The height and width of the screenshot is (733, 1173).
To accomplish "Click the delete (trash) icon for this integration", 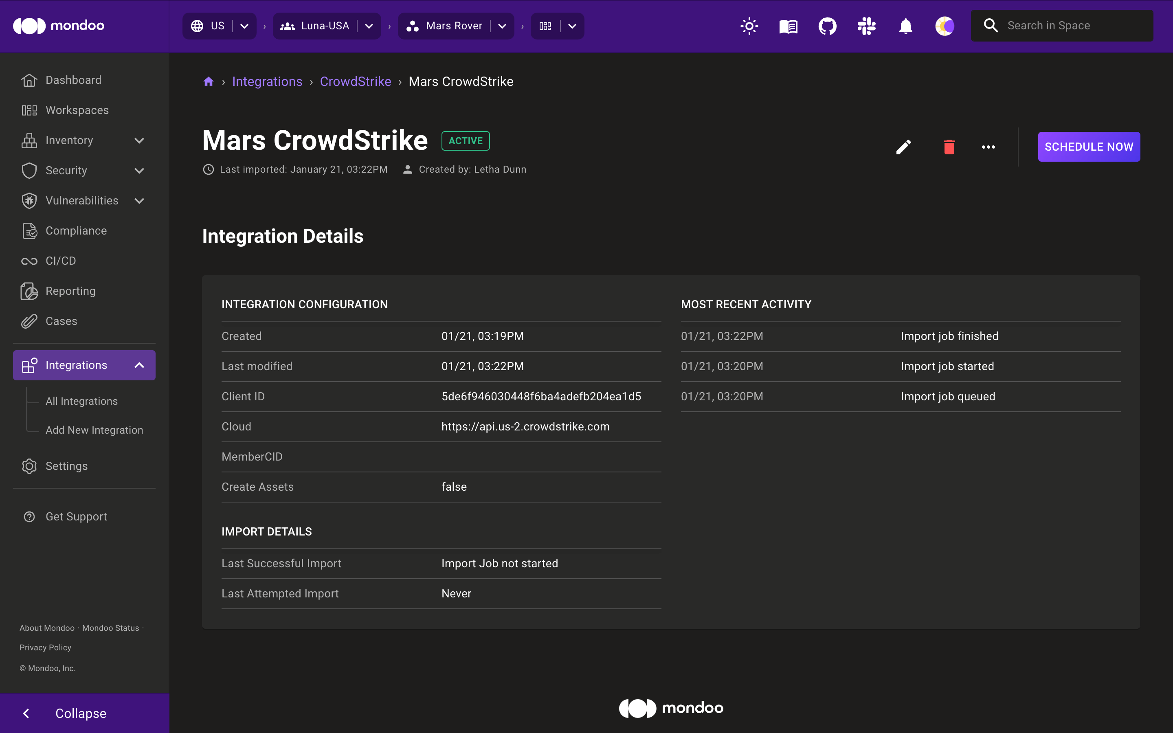I will [948, 146].
